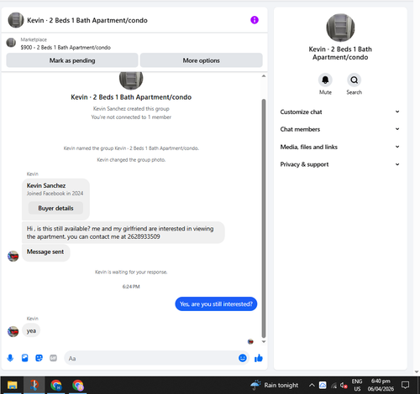Open $900 2 Beds listing link
420x394 pixels.
tap(66, 47)
